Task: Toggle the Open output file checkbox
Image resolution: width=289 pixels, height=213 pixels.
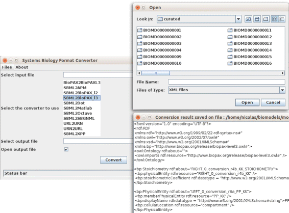Action: click(66, 149)
